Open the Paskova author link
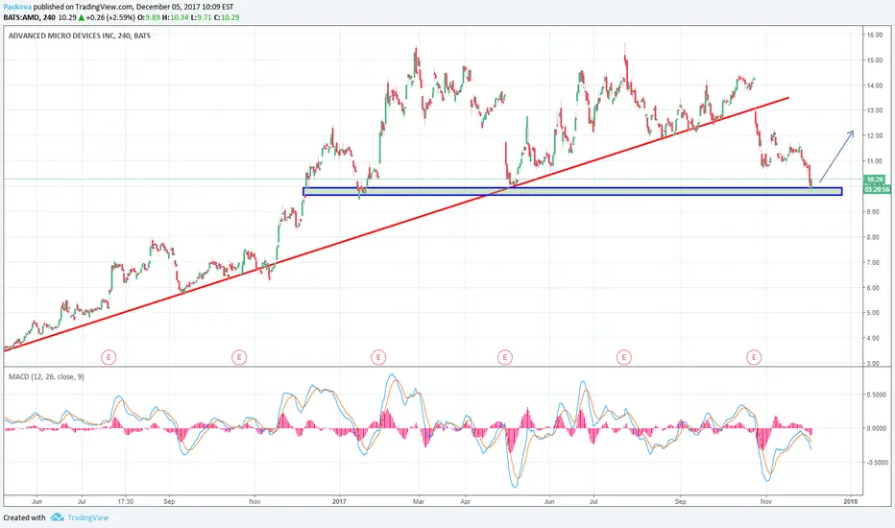The height and width of the screenshot is (528, 895). tap(17, 7)
